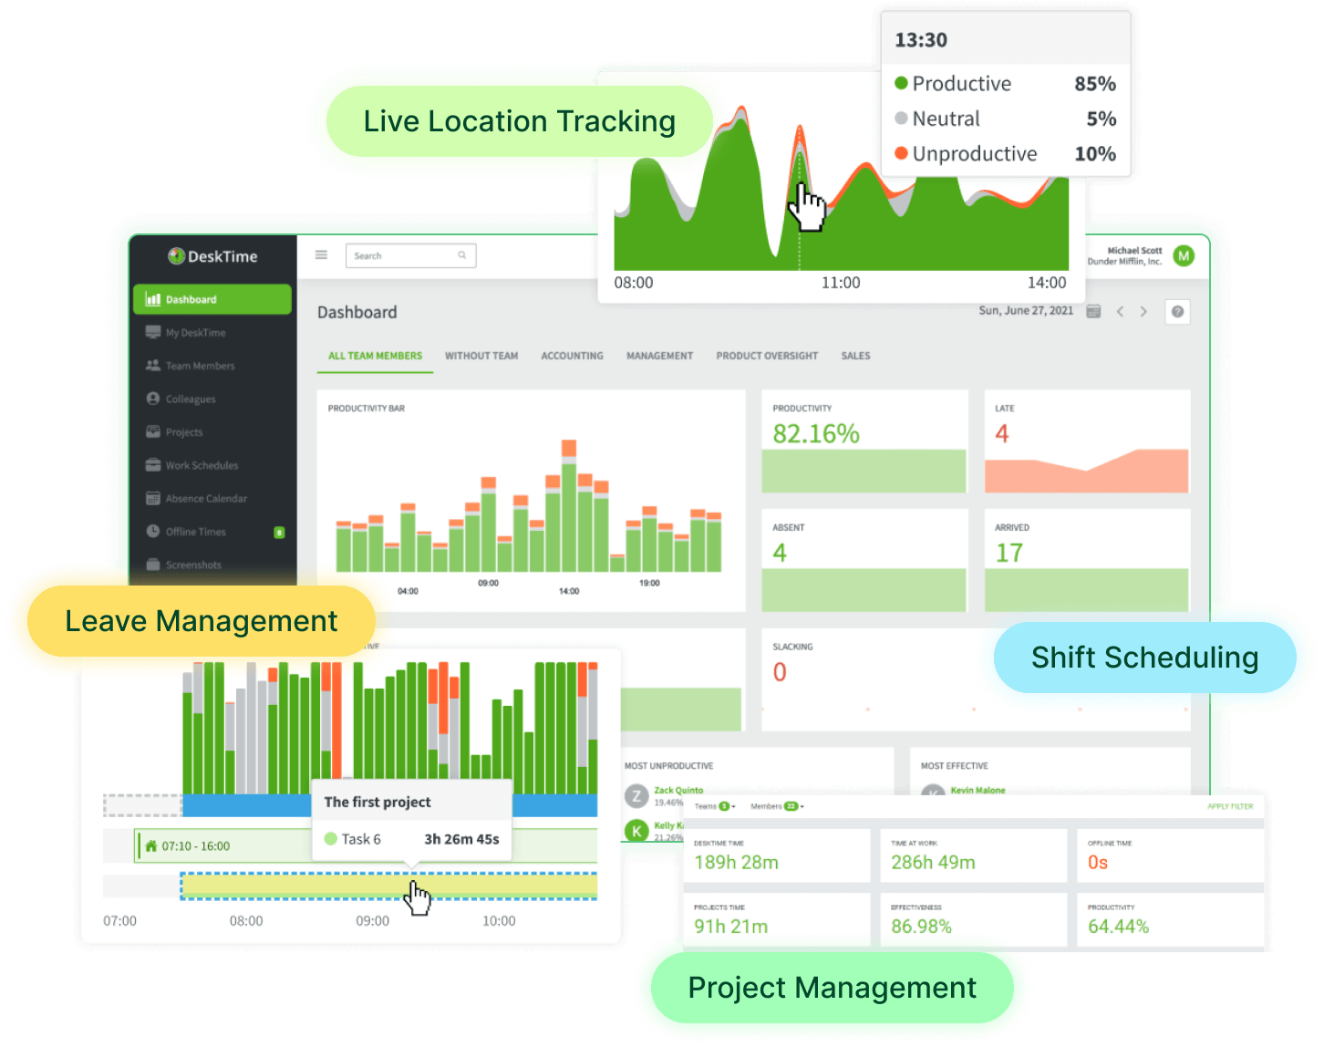Click the Productivity 64.44% value

1118,927
